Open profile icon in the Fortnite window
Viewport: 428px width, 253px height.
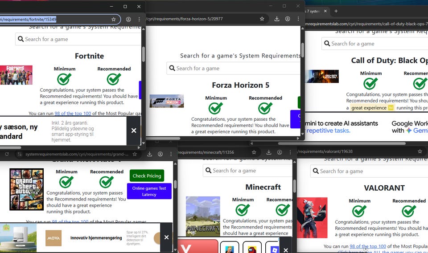point(128,20)
